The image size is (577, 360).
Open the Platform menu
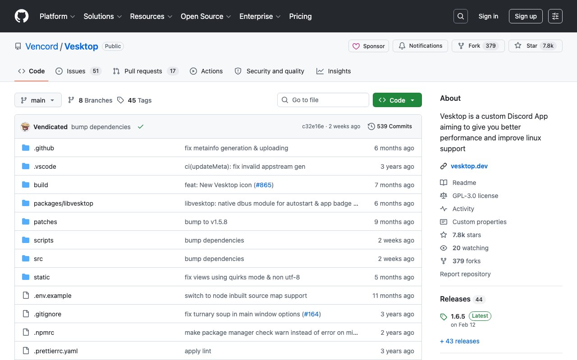(57, 16)
